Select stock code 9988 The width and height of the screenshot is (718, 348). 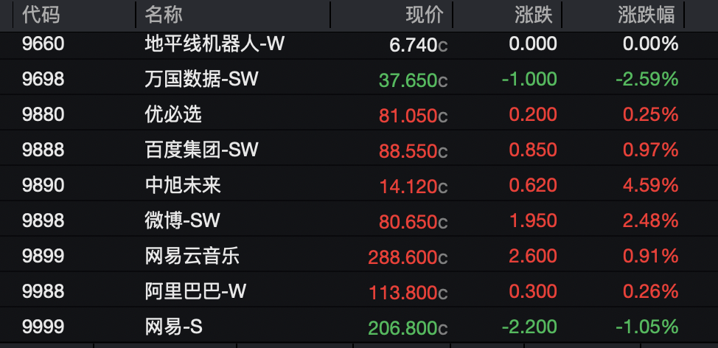click(43, 290)
